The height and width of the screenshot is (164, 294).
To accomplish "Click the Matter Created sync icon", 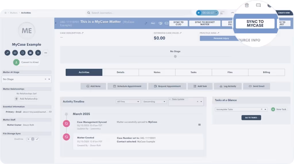I will point(66,137).
